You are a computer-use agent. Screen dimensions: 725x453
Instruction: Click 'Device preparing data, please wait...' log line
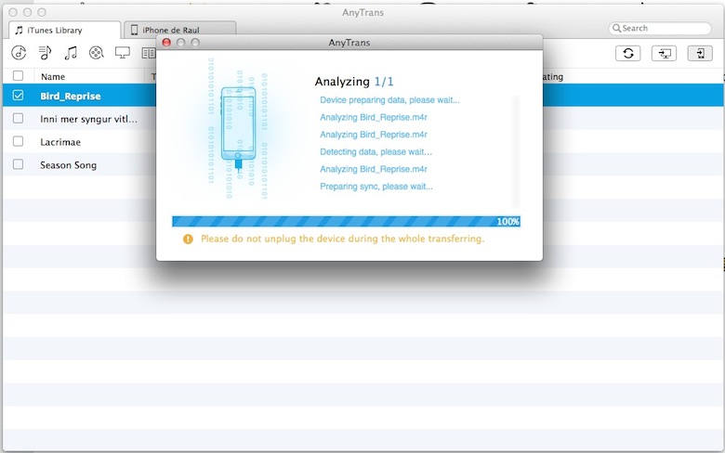(x=389, y=99)
